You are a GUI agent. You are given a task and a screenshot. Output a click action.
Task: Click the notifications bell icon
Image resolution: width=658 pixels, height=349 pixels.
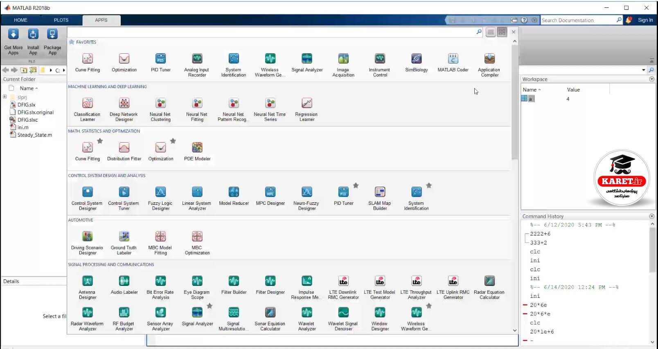pyautogui.click(x=629, y=20)
